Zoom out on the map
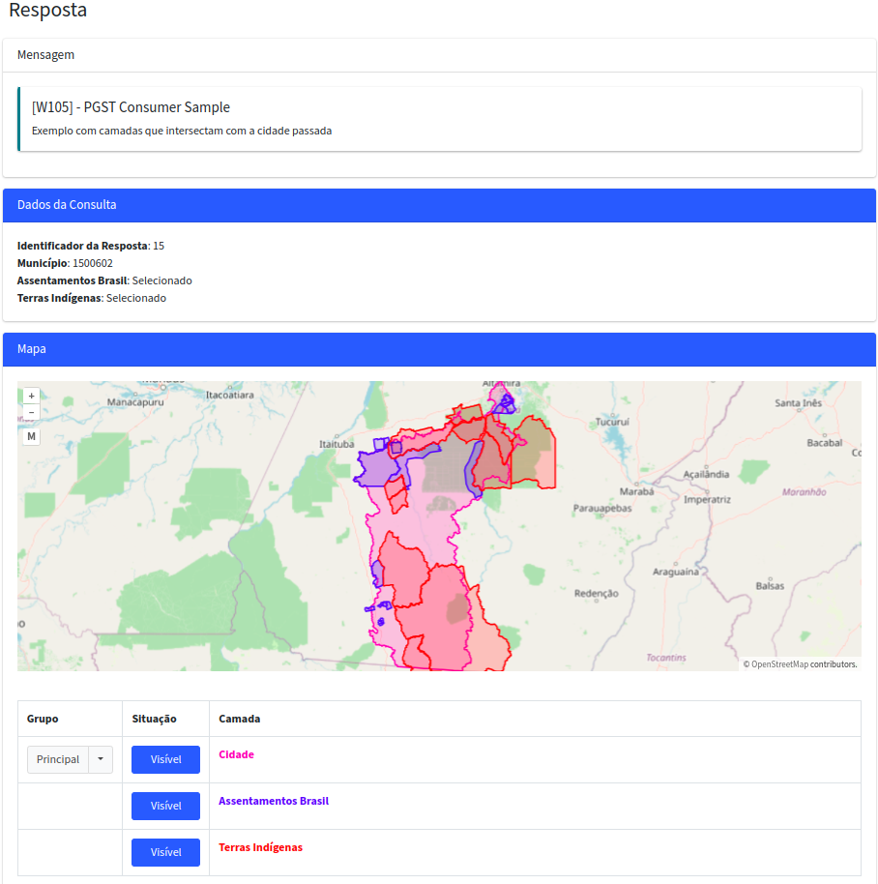This screenshot has height=884, width=878. [x=31, y=414]
